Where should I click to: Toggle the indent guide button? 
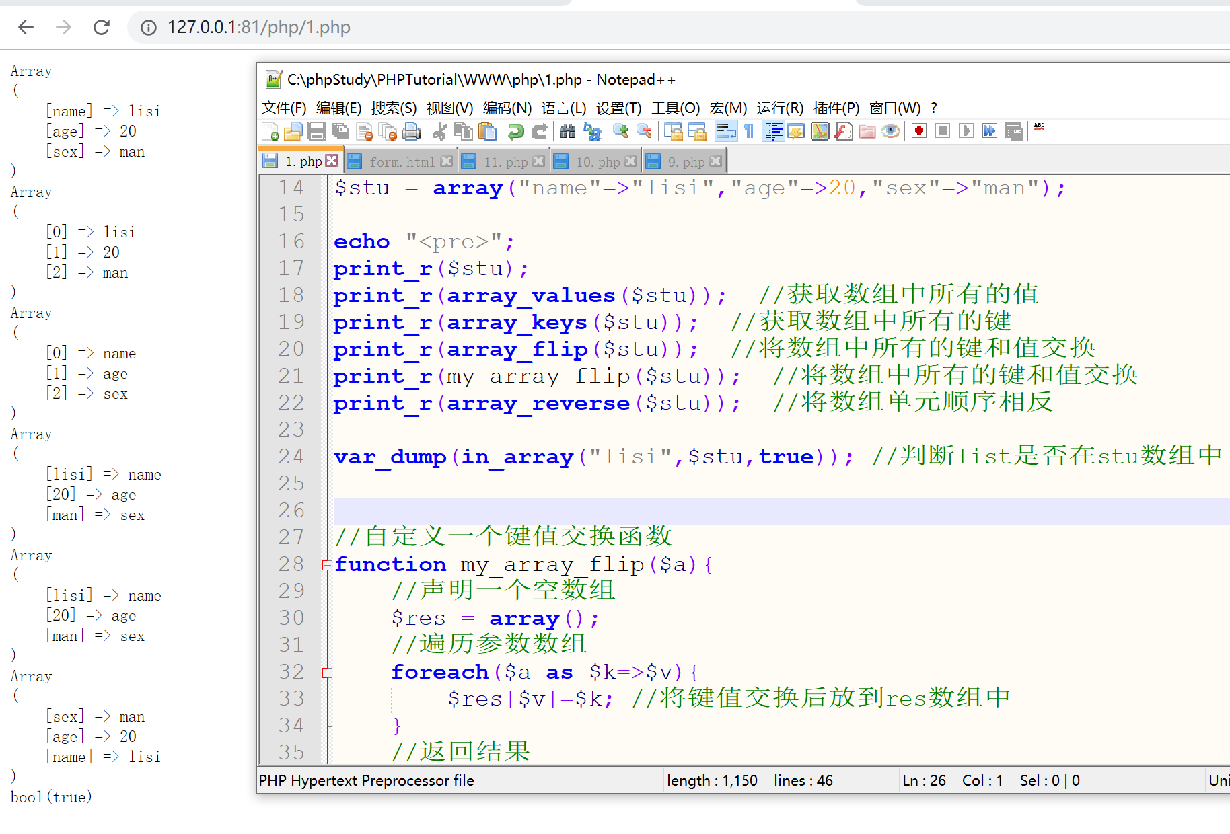[774, 131]
